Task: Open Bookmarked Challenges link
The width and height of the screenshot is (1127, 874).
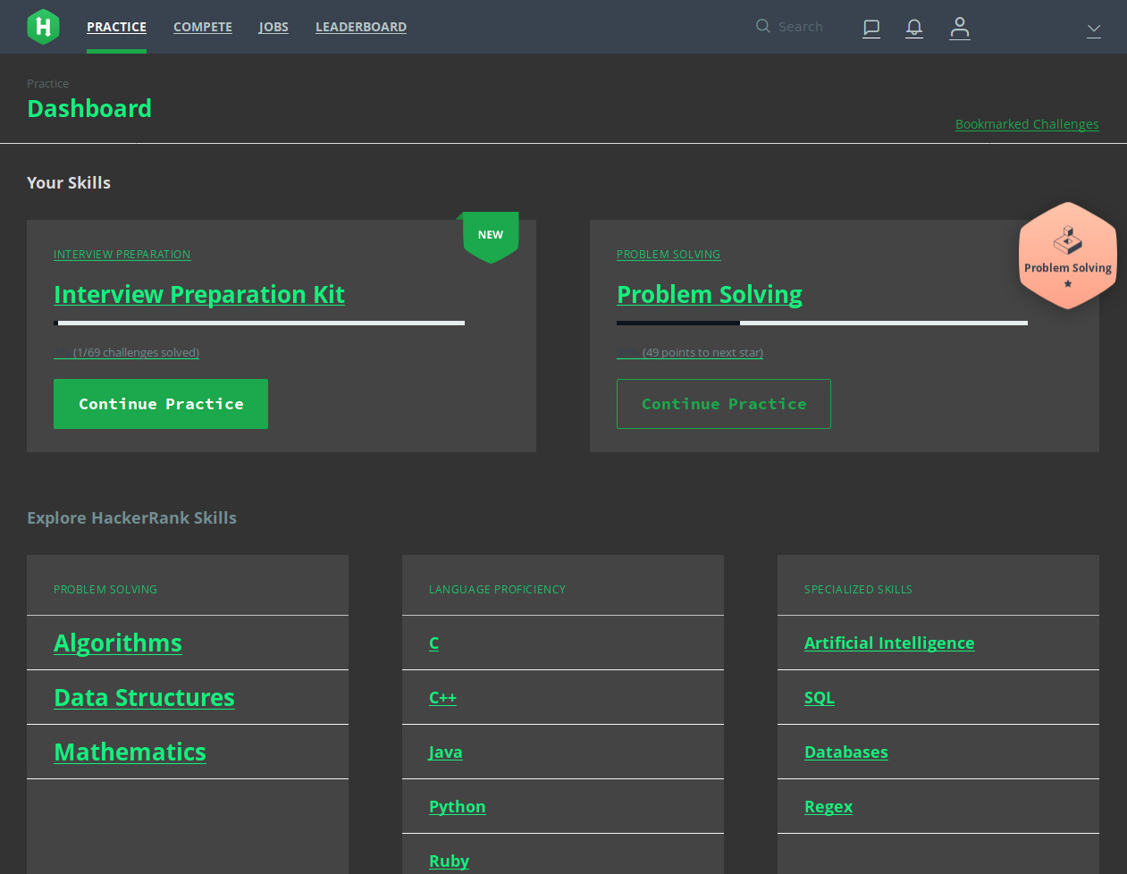Action: 1027,124
